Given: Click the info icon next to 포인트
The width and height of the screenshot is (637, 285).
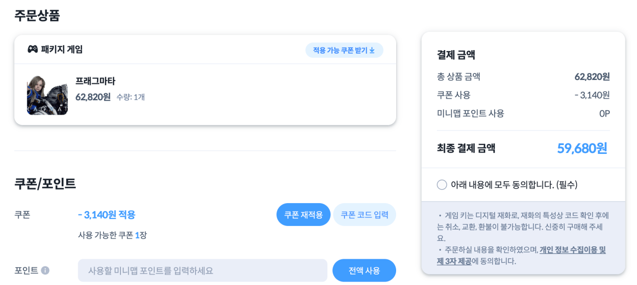Looking at the screenshot, I should tap(45, 271).
